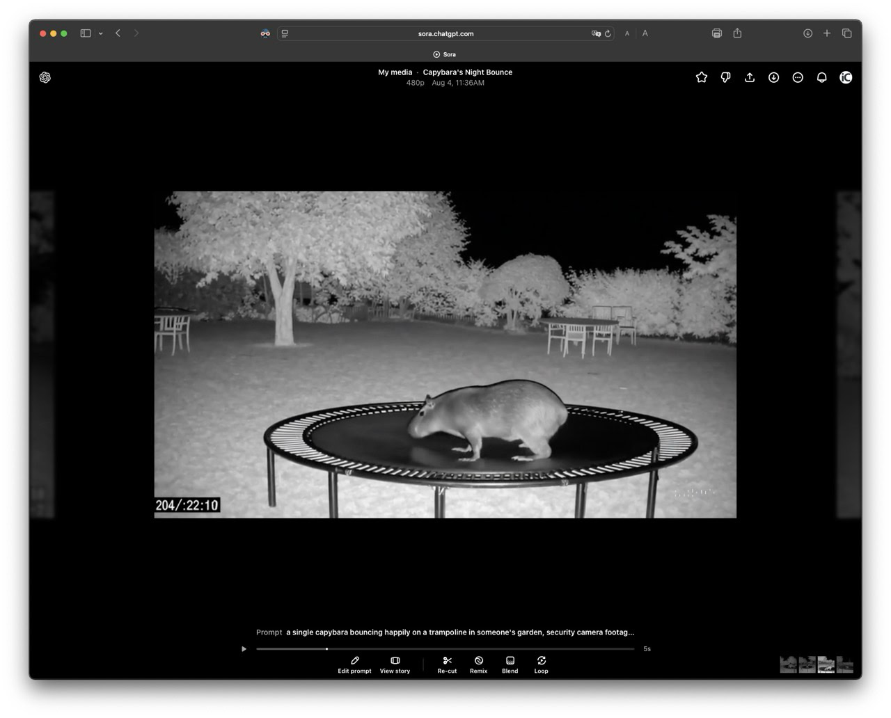Click the ChatGPT logo icon
Screen dimensions: 891x718
(x=45, y=77)
